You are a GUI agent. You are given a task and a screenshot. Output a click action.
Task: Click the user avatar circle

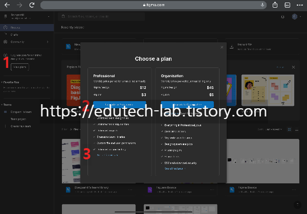tap(295, 17)
